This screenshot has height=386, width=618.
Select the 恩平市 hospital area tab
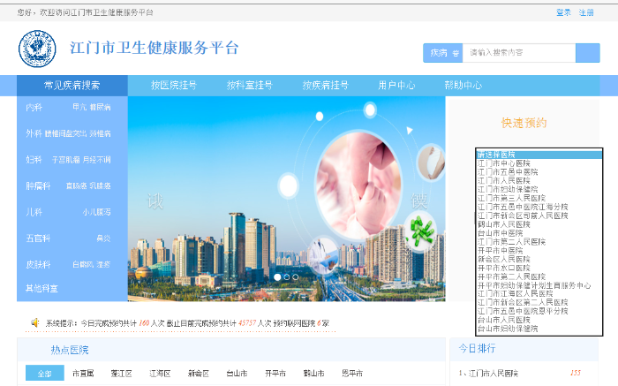[x=352, y=374]
